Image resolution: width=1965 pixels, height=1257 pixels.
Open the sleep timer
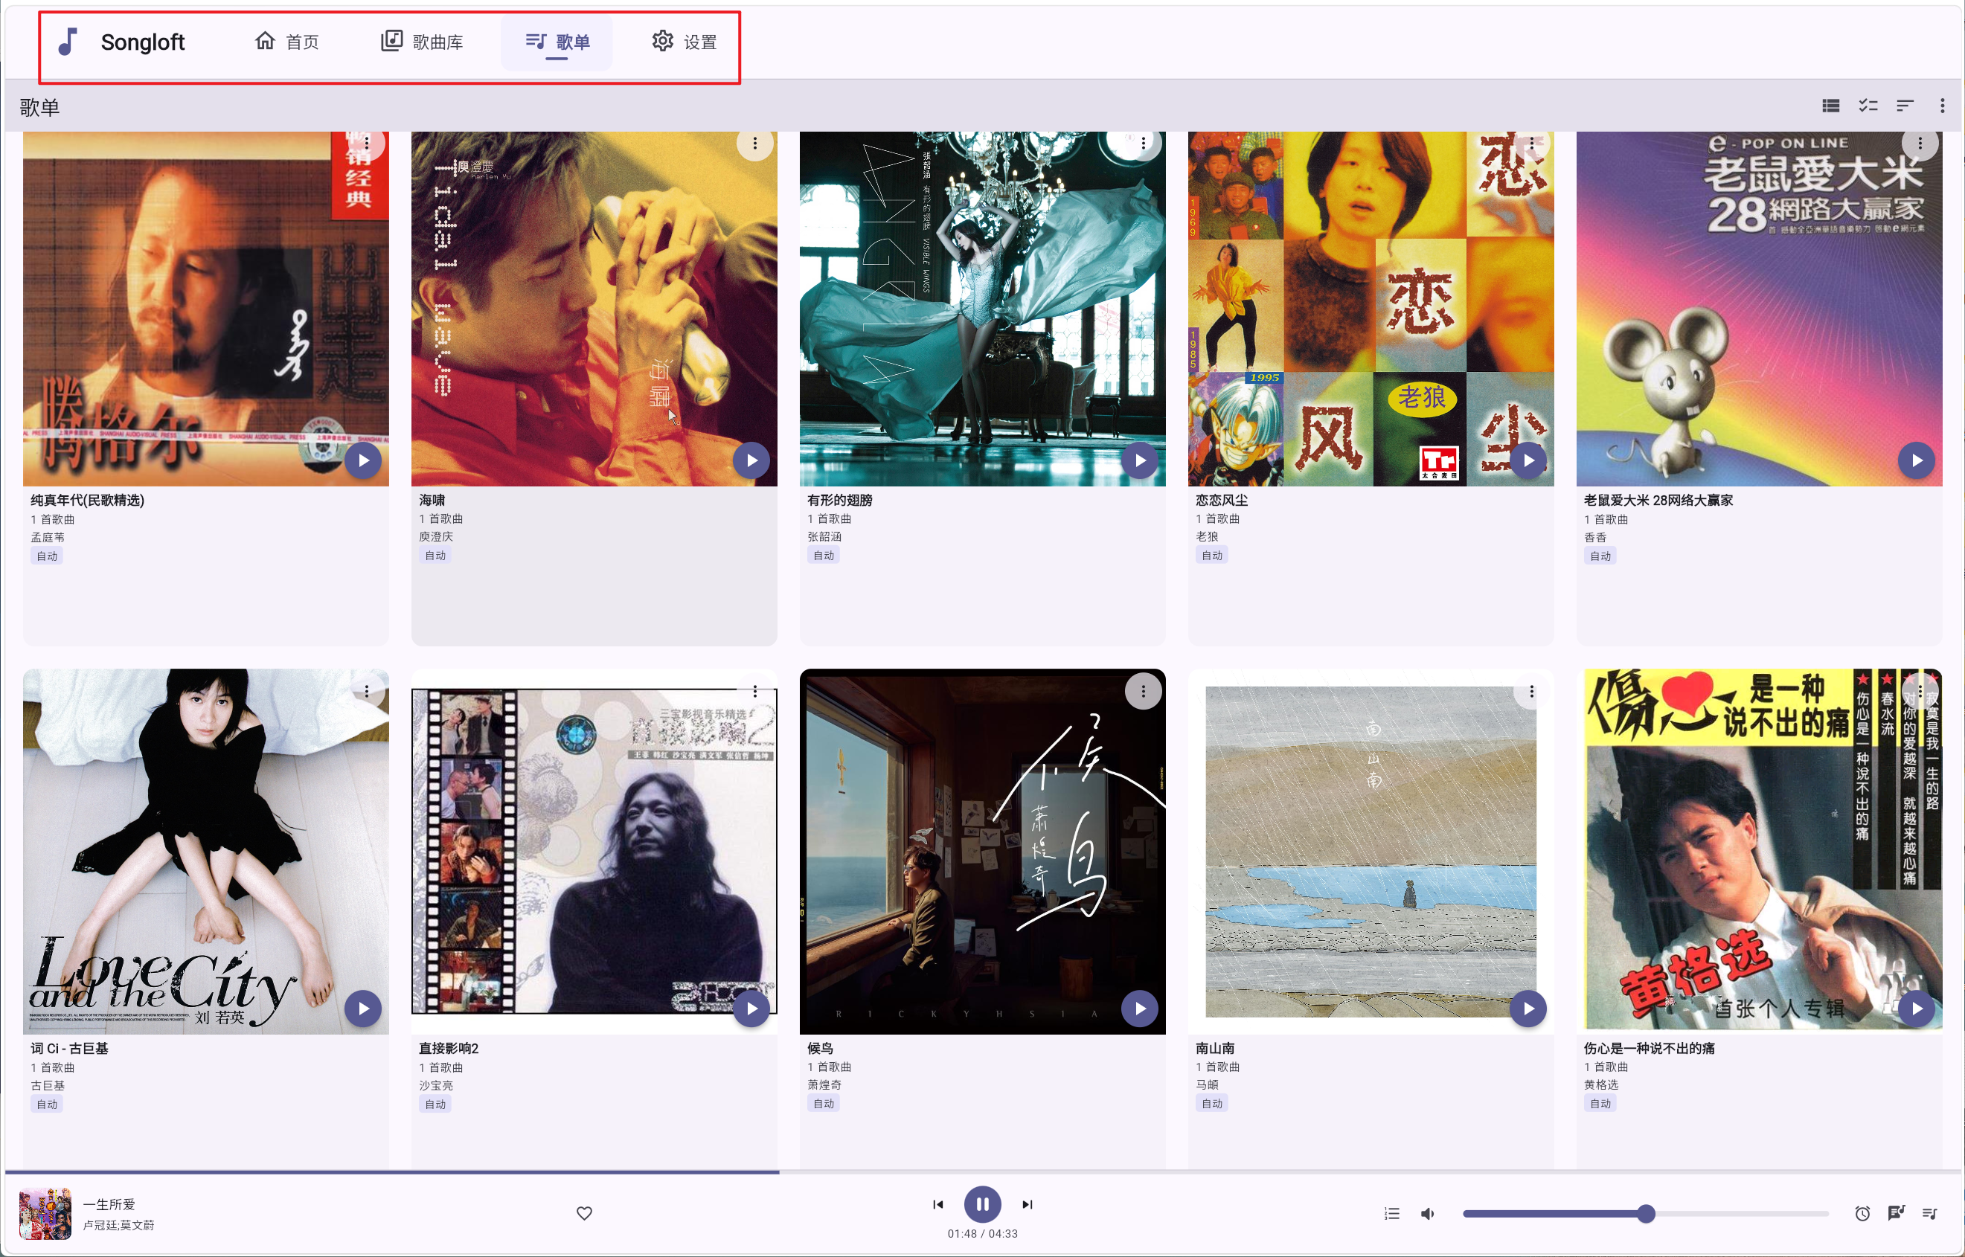coord(1862,1214)
